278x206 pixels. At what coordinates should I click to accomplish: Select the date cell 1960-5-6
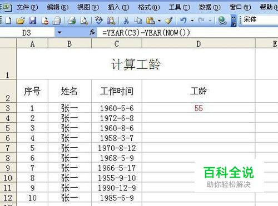click(x=117, y=108)
